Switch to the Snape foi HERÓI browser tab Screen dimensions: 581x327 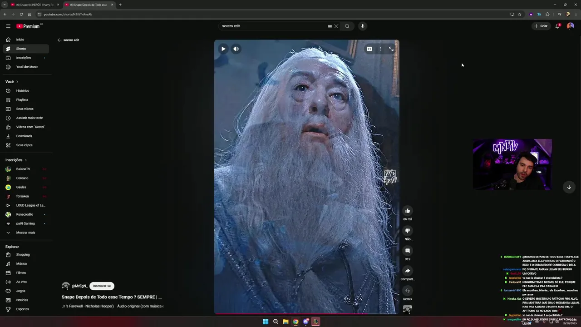(x=35, y=5)
